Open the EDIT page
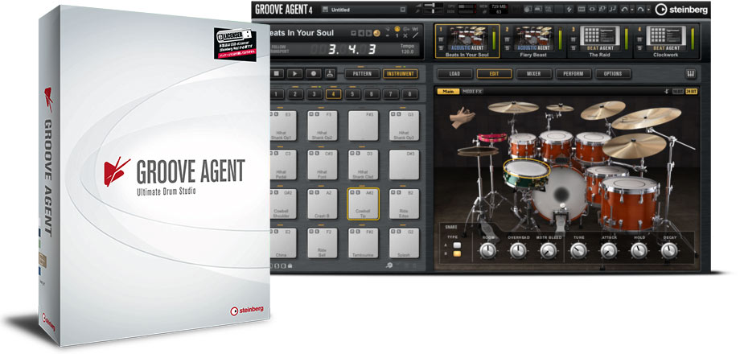Viewport: 740px width, 354px height. click(494, 74)
